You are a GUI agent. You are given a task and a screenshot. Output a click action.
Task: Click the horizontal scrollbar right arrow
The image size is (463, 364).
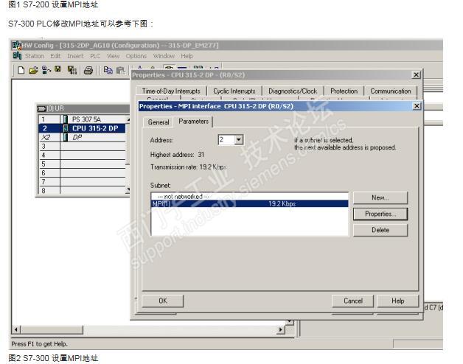click(281, 329)
